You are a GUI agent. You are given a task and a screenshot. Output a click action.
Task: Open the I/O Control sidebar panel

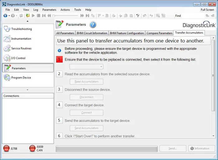pyautogui.click(x=28, y=58)
